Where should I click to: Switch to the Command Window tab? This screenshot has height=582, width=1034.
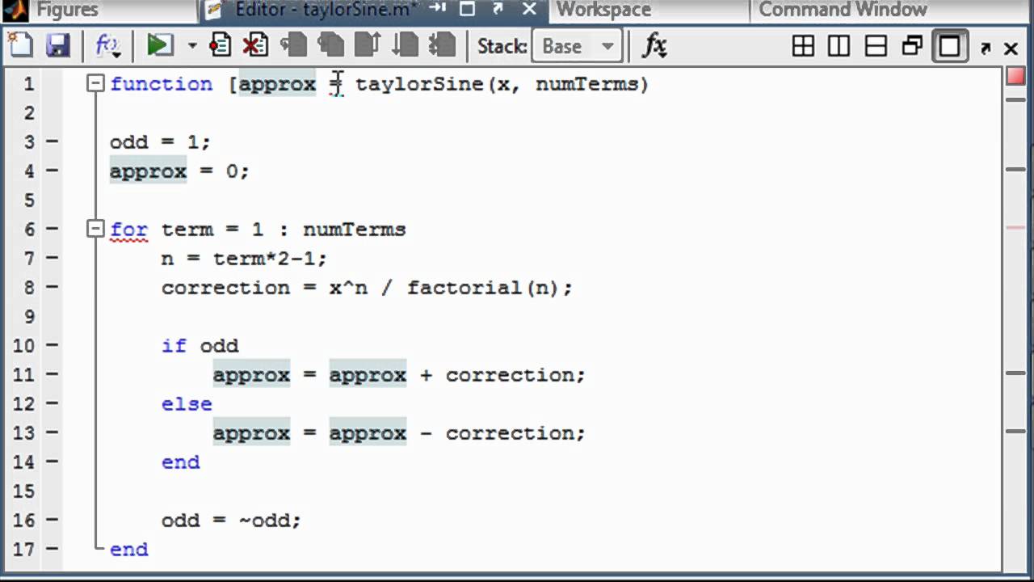pos(843,10)
